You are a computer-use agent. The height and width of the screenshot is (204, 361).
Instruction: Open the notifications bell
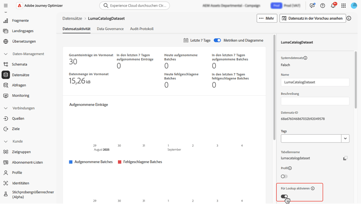pos(333,5)
